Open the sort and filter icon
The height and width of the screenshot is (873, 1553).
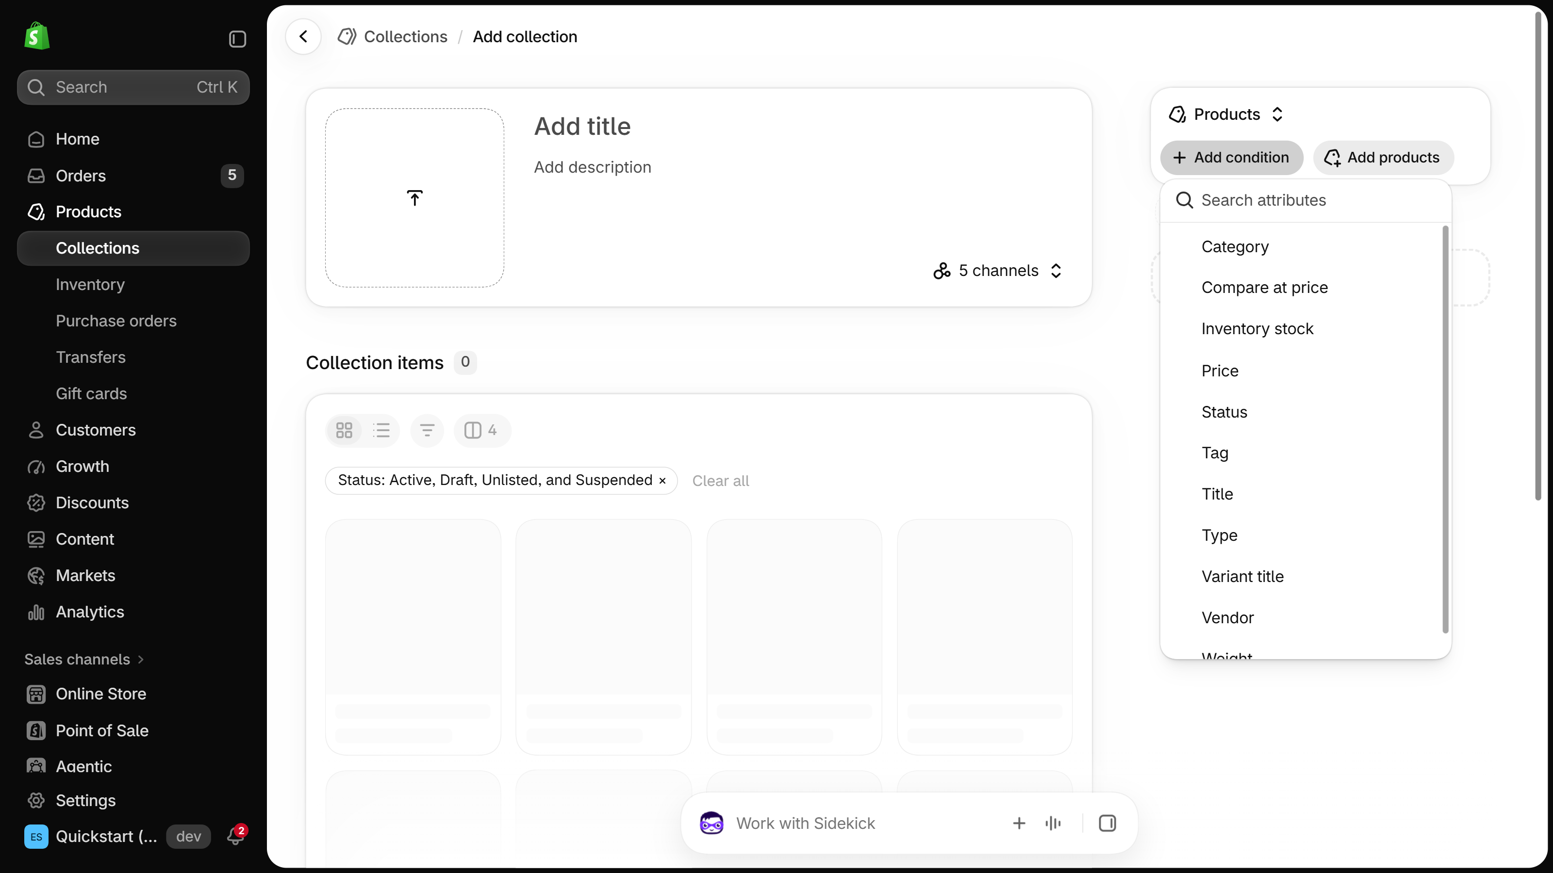pyautogui.click(x=427, y=430)
